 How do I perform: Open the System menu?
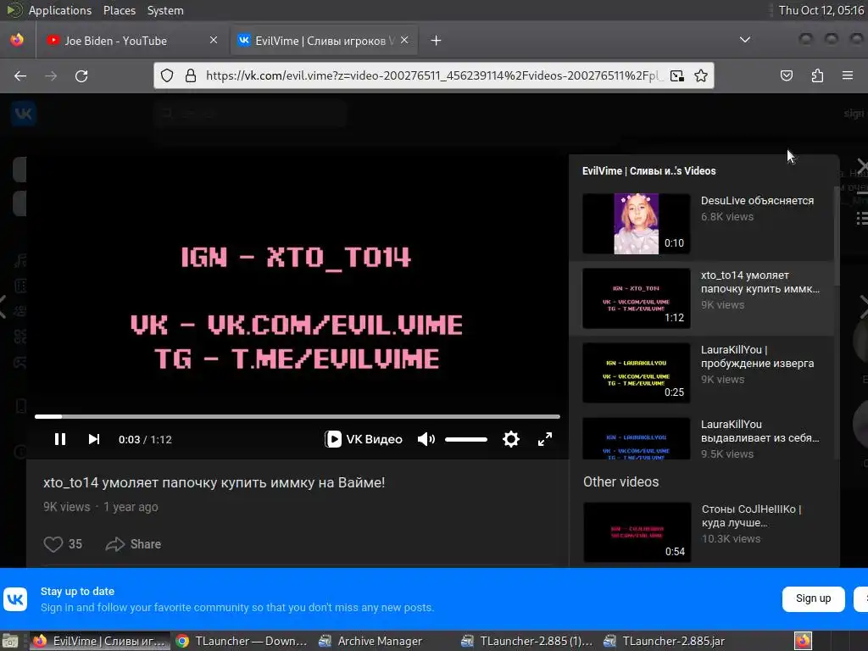(165, 10)
